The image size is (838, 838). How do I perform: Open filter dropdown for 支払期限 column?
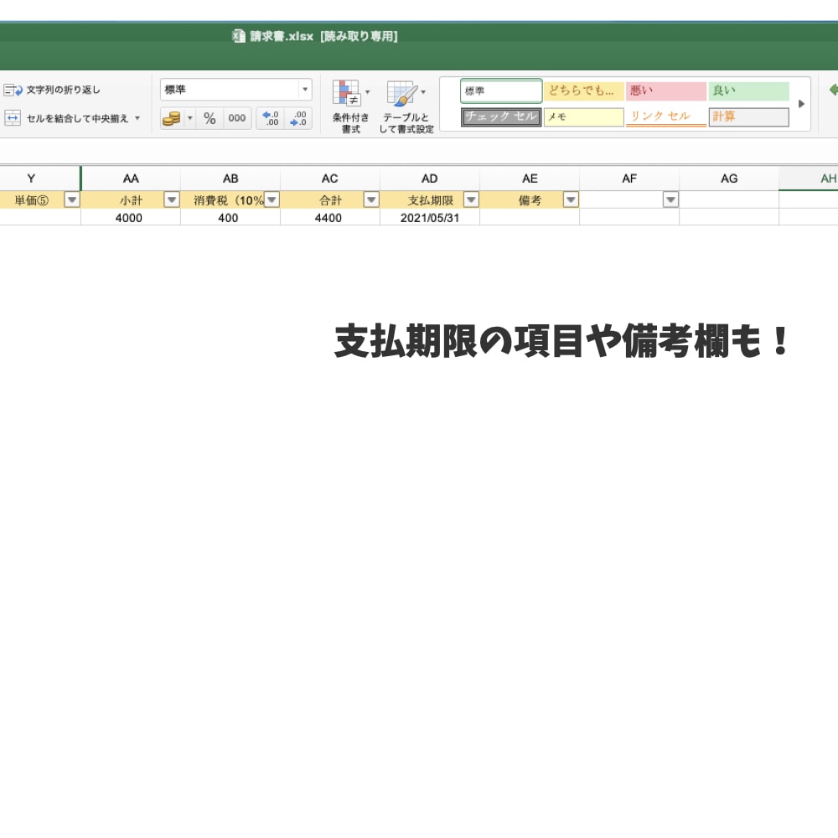[x=471, y=200]
